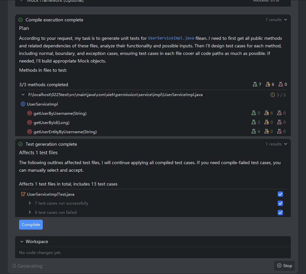Image resolution: width=306 pixels, height=274 pixels.
Task: Collapse the Workspace section
Action: pos(22,242)
